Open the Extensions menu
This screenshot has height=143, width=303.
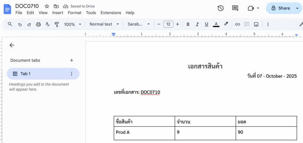(111, 13)
